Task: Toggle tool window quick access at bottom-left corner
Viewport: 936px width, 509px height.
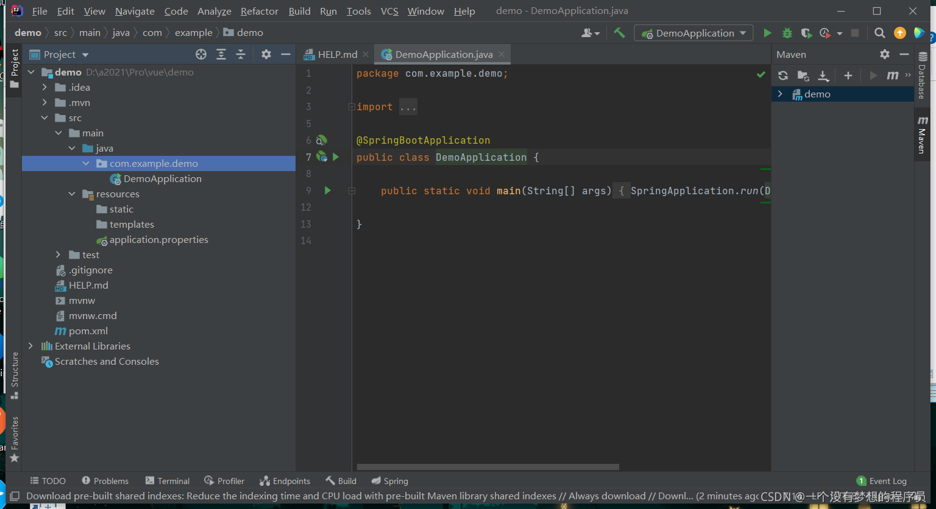Action: tap(15, 496)
